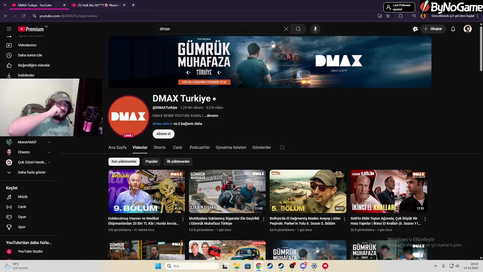Subscribe with Abone ol button
This screenshot has width=483, height=272.
(163, 134)
